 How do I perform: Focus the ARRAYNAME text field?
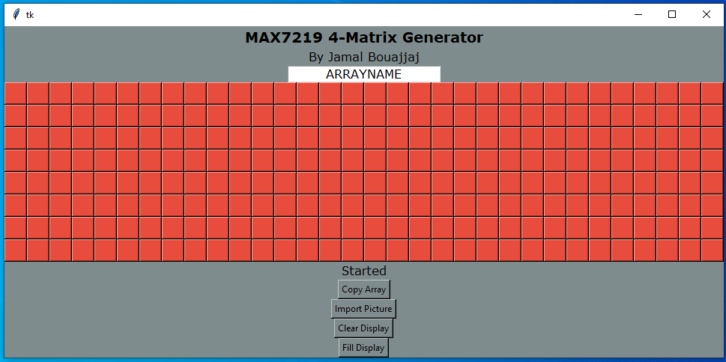coord(364,75)
